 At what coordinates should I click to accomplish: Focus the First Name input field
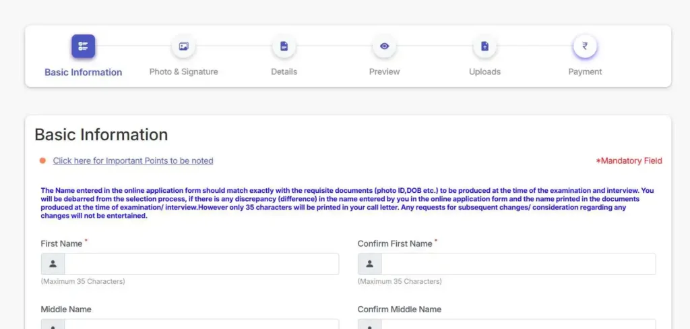tap(201, 264)
